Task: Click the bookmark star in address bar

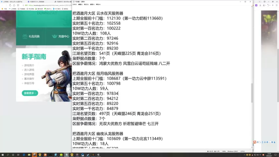Action: [23, 5]
